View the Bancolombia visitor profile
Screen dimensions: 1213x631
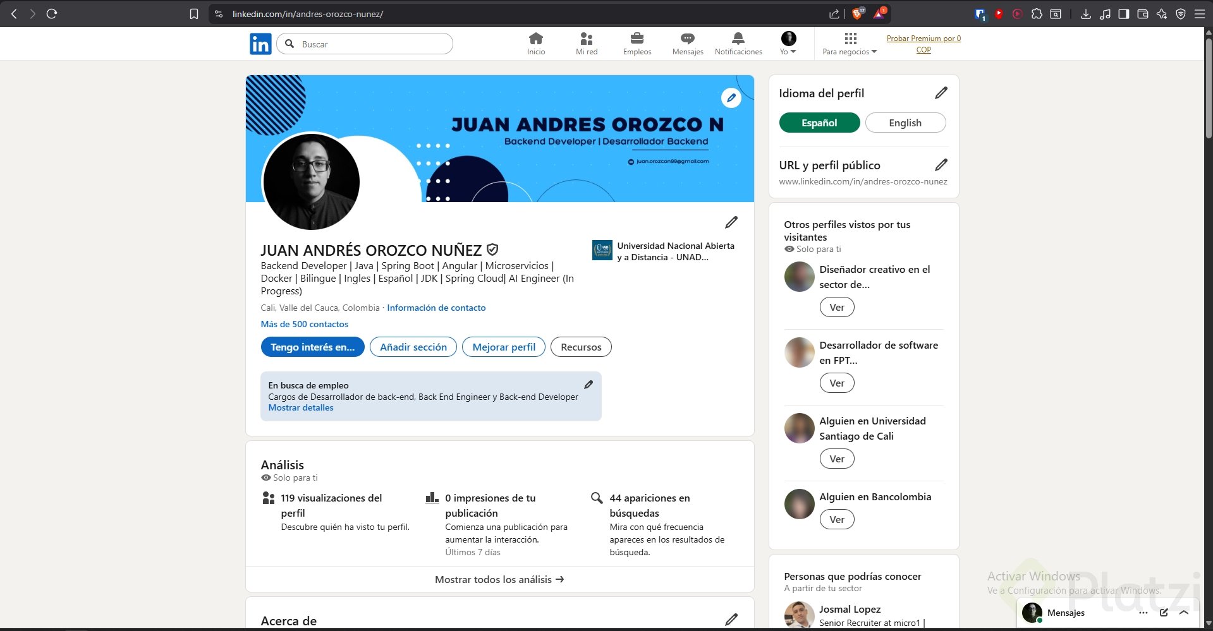pos(837,519)
